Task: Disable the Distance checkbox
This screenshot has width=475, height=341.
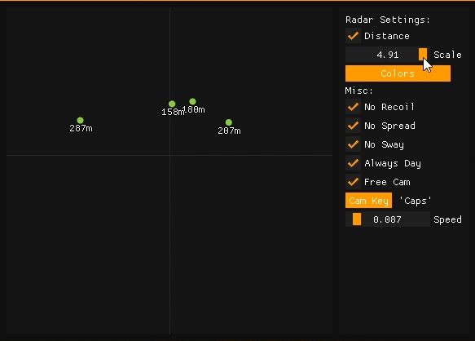Action: [x=354, y=36]
